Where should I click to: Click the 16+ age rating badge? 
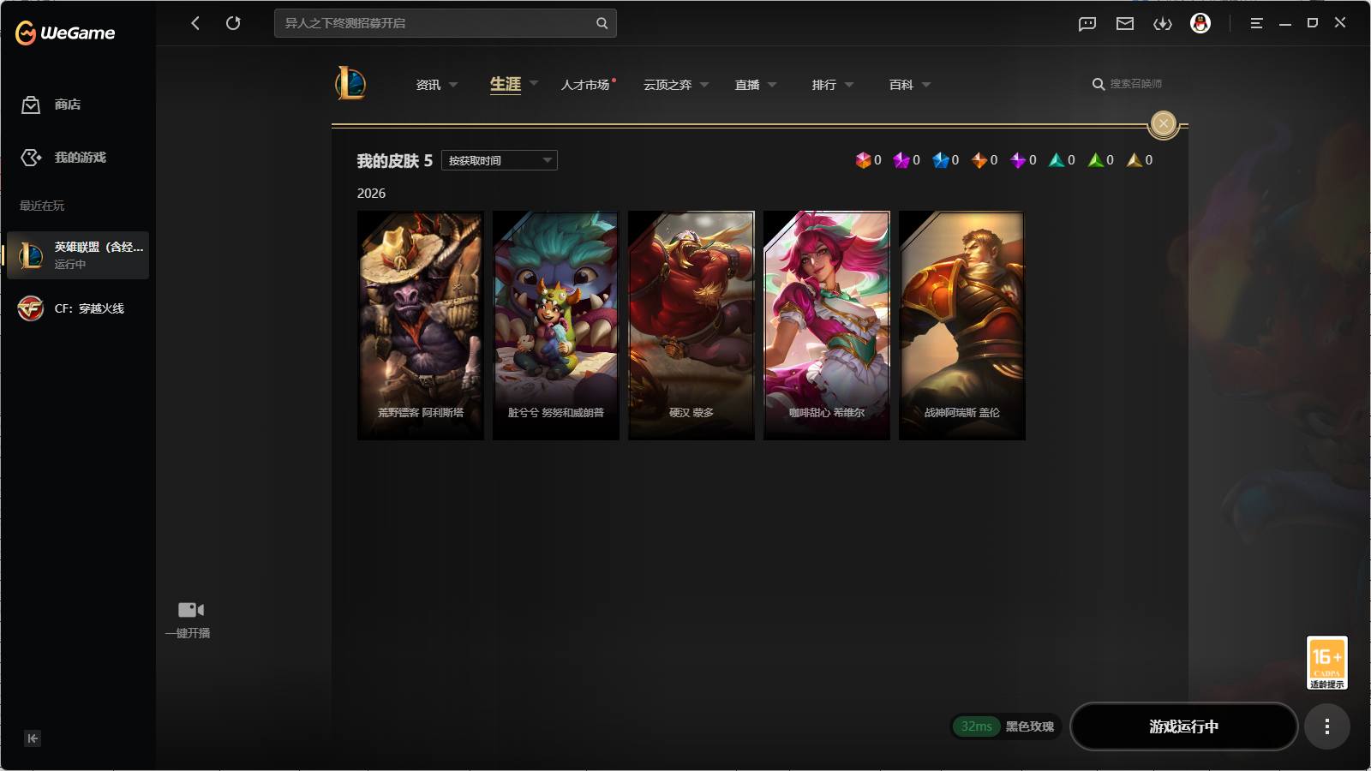tap(1326, 662)
